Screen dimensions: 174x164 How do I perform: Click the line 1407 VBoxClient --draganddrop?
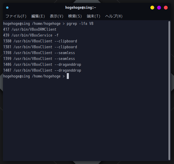coord(42,70)
